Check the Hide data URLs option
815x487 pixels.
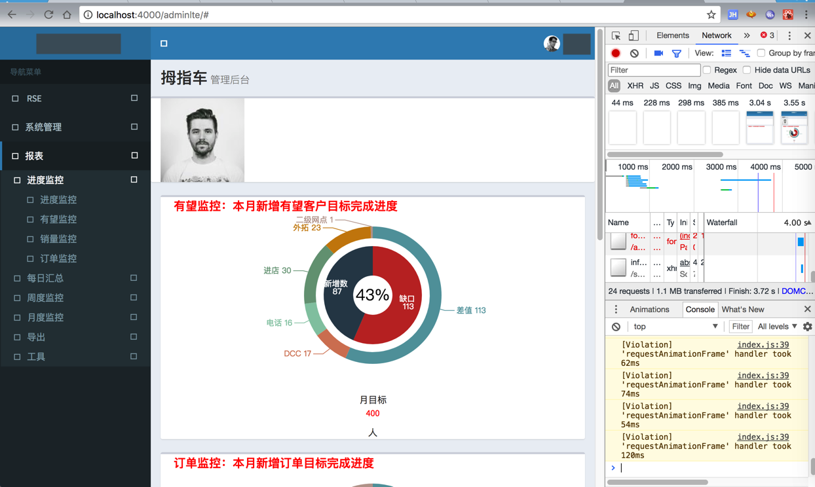click(747, 70)
